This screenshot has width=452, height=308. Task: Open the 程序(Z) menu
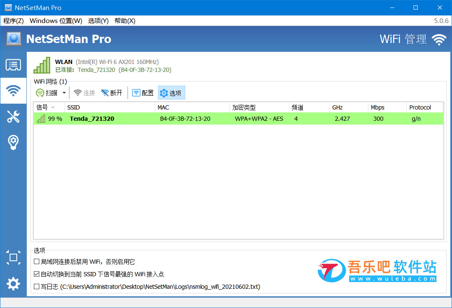(x=13, y=21)
